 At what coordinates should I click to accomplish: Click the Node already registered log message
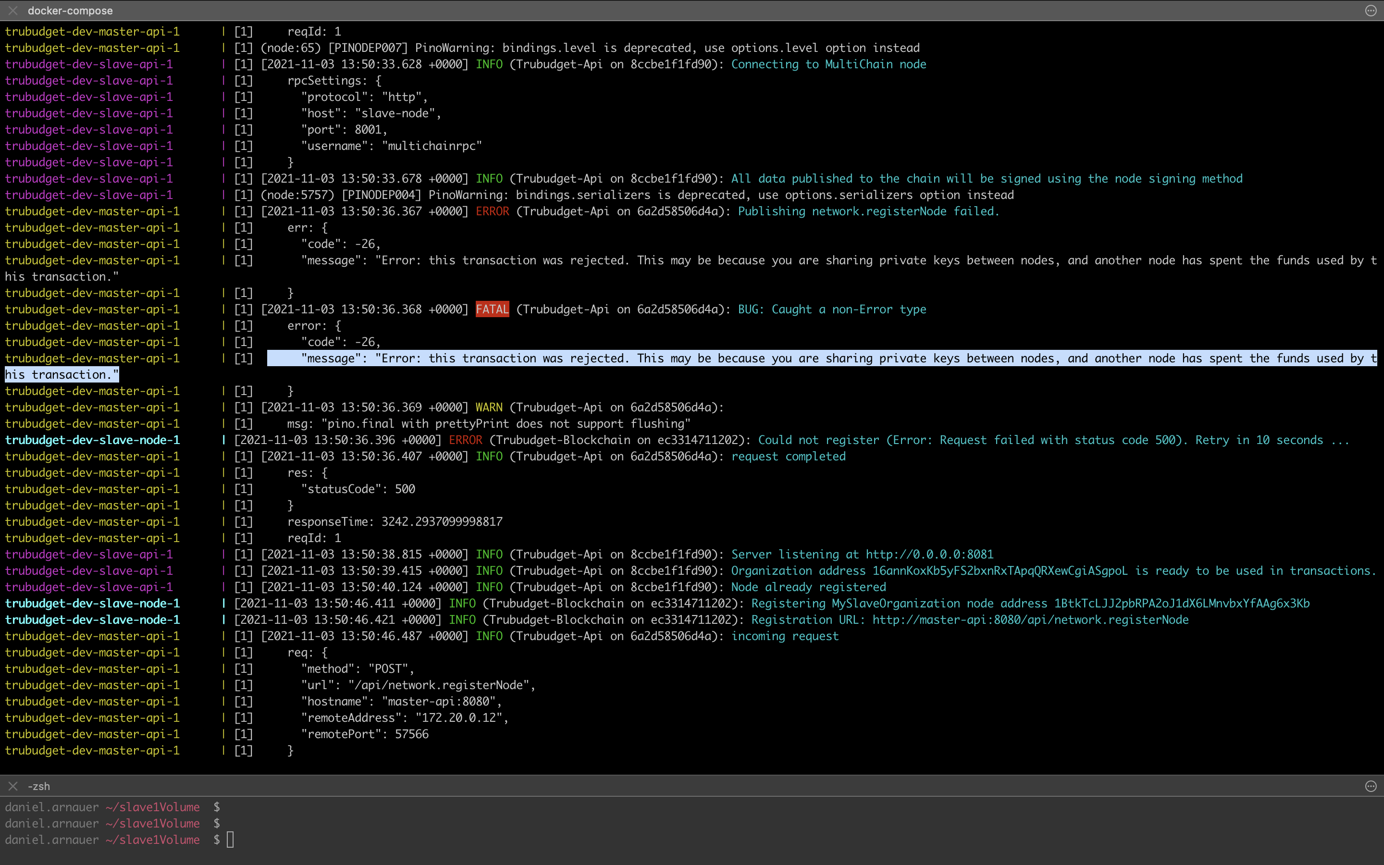(808, 586)
